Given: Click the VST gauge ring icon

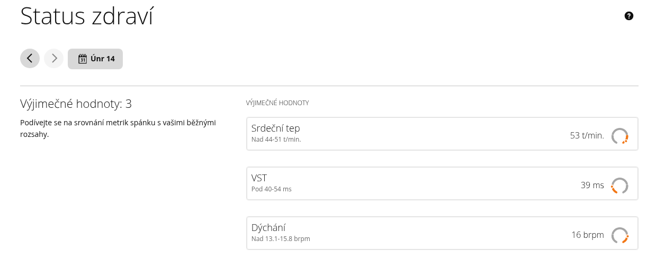Looking at the screenshot, I should click(x=619, y=186).
